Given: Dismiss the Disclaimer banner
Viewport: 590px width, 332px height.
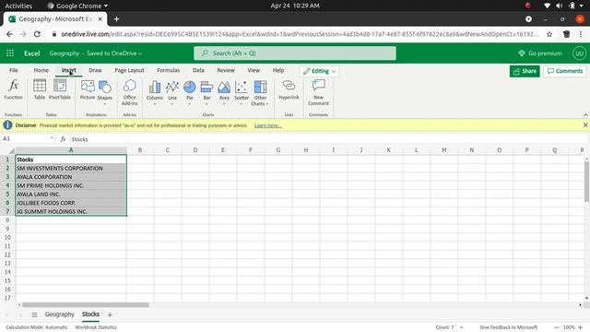Looking at the screenshot, I should pyautogui.click(x=585, y=125).
